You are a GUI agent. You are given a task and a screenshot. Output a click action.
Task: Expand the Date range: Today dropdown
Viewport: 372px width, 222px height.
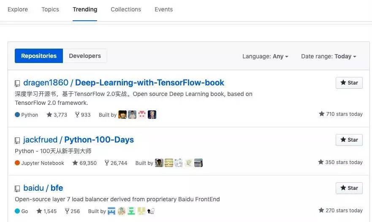[329, 56]
